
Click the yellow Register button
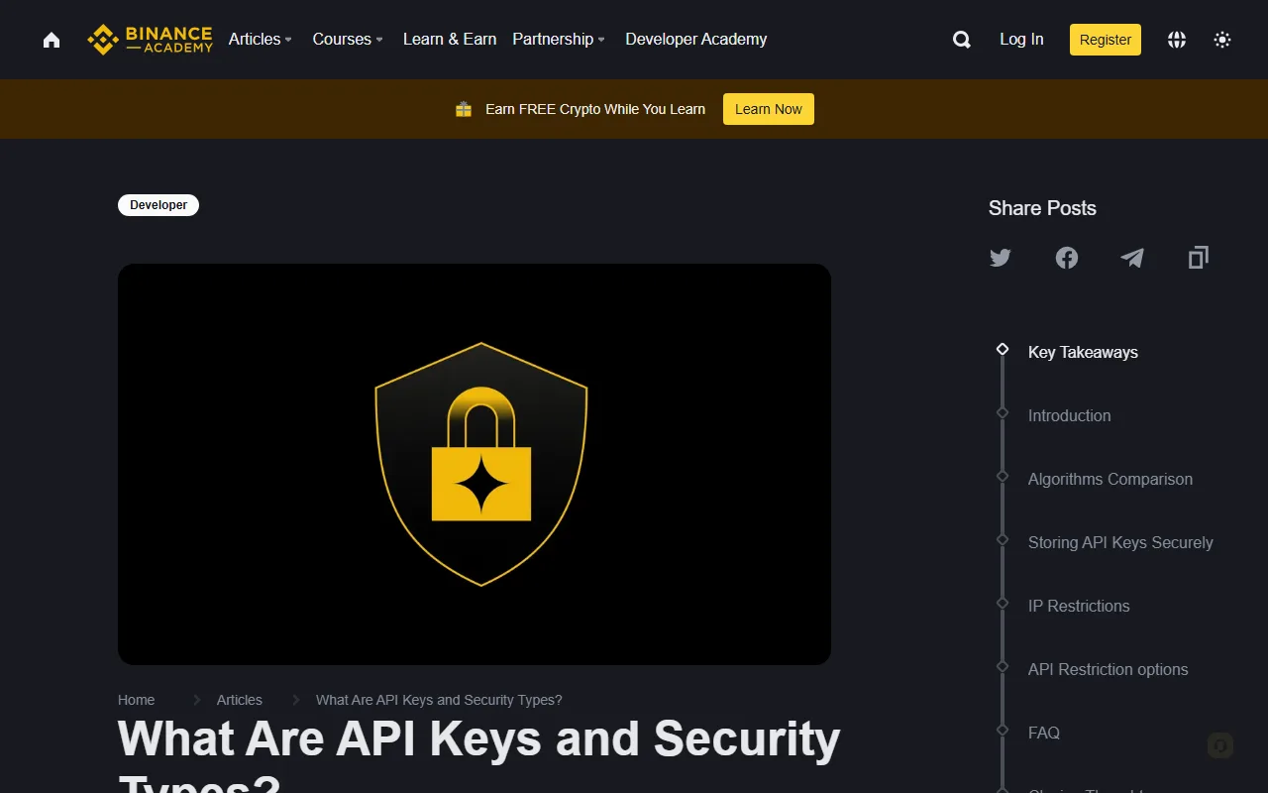1106,40
